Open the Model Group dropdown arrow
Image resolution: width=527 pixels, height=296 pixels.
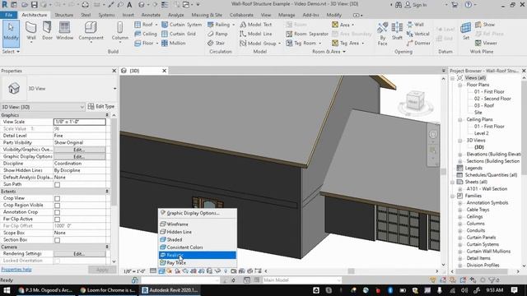(280, 44)
